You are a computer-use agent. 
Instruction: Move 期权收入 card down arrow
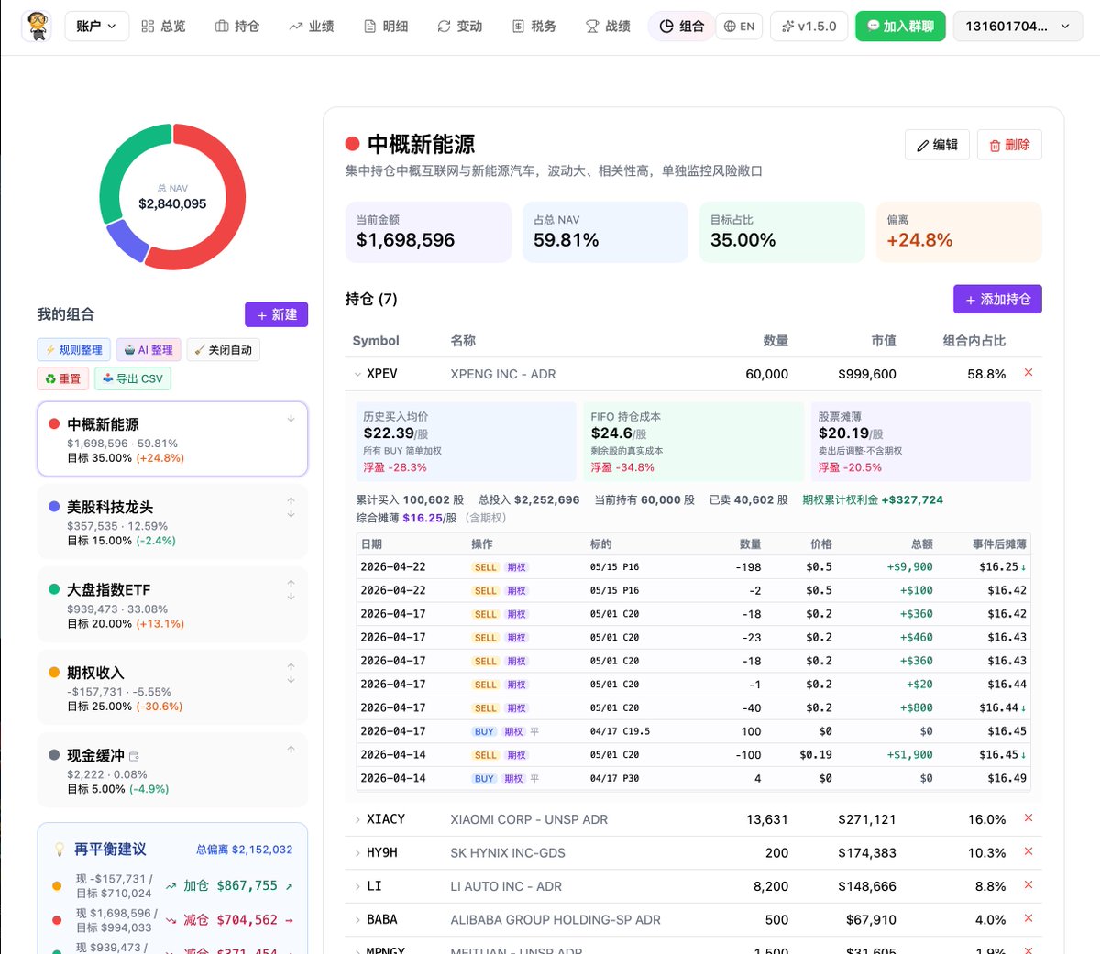pyautogui.click(x=291, y=679)
